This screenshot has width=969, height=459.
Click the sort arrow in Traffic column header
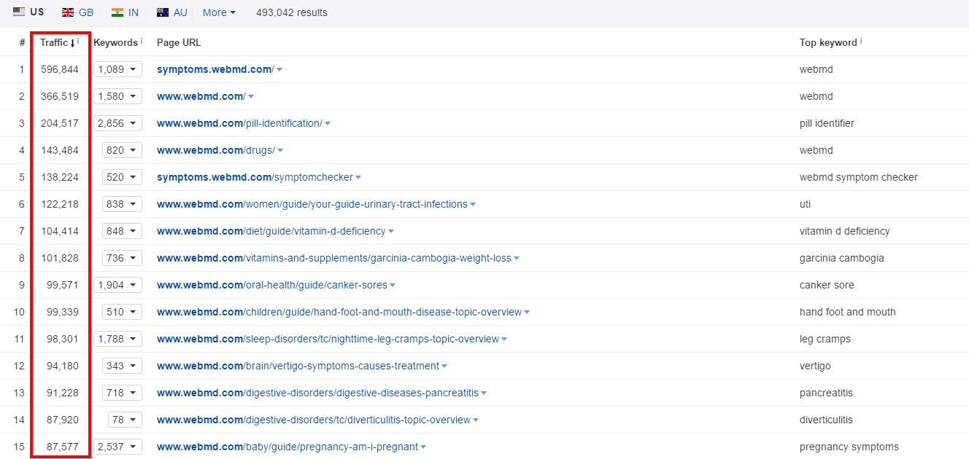tap(72, 43)
